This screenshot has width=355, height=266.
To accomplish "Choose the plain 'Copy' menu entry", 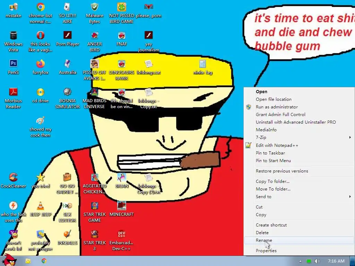I will pos(299,215).
